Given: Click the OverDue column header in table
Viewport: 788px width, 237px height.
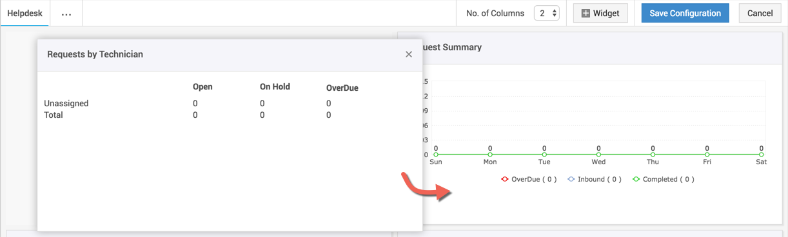Looking at the screenshot, I should coord(342,88).
